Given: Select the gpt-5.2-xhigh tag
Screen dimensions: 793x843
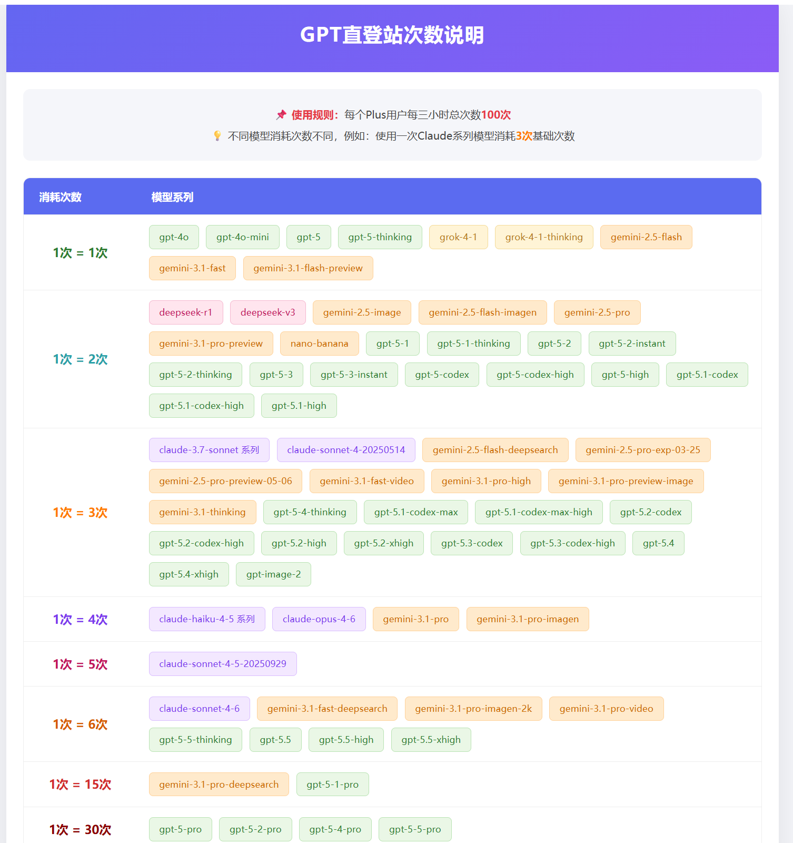Looking at the screenshot, I should [384, 543].
